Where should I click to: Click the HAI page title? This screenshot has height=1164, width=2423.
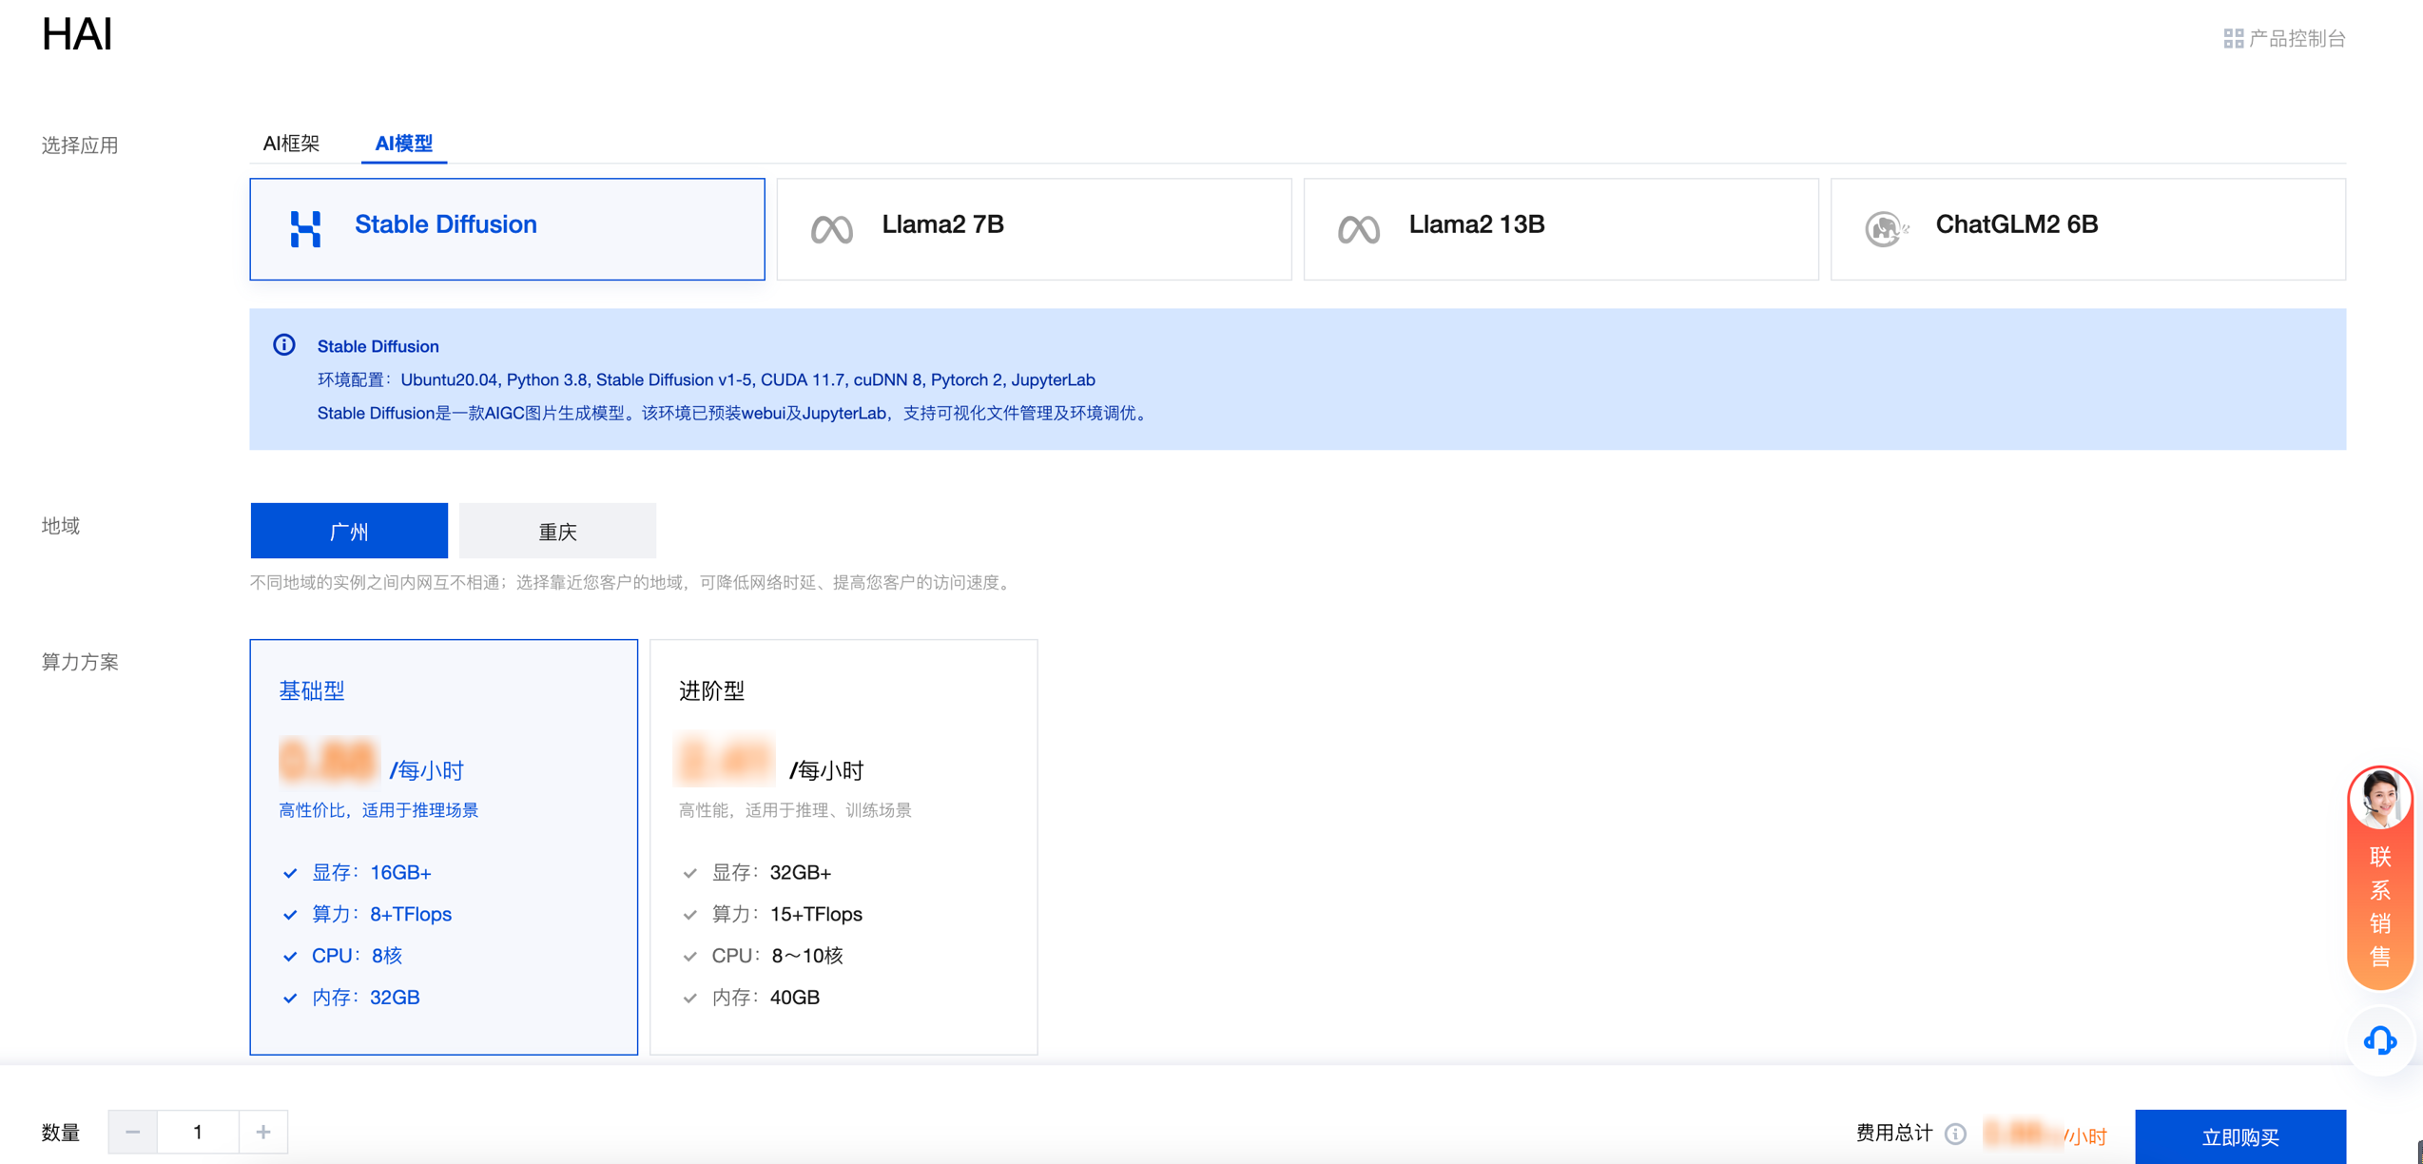(77, 34)
